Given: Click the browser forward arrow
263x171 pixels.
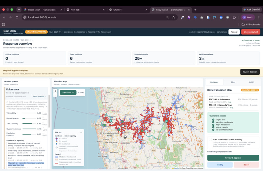Looking at the screenshot, I should point(10,17).
